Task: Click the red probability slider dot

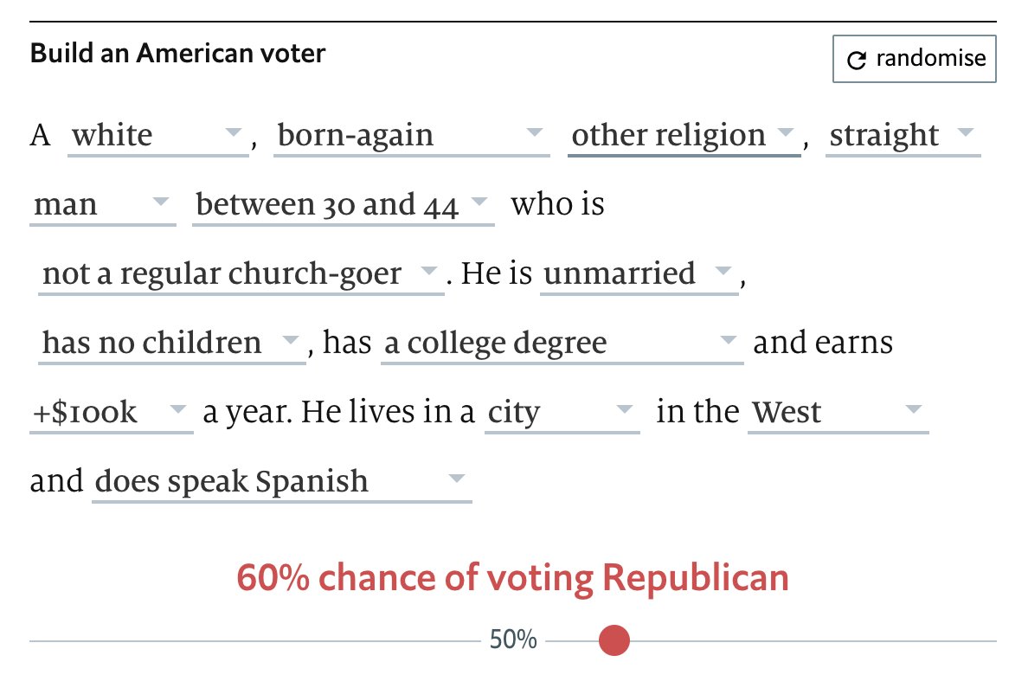Action: pos(614,641)
